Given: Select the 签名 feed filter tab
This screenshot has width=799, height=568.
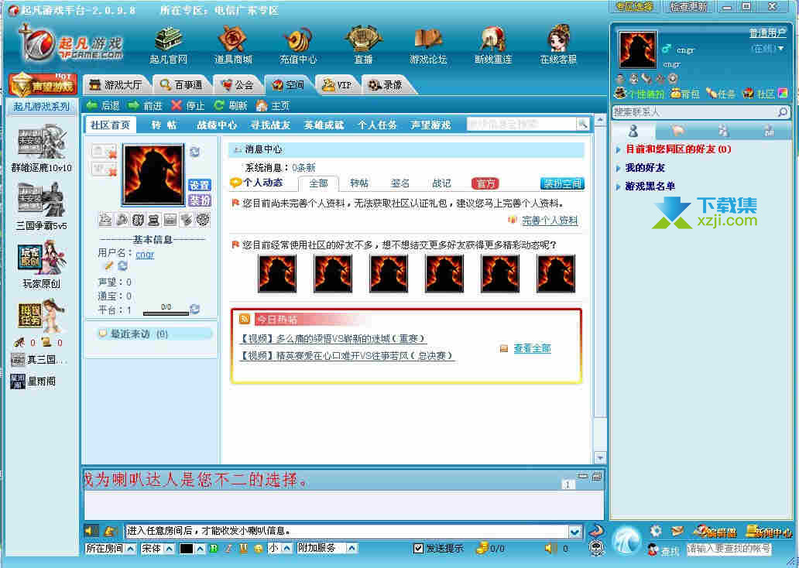Looking at the screenshot, I should [400, 183].
